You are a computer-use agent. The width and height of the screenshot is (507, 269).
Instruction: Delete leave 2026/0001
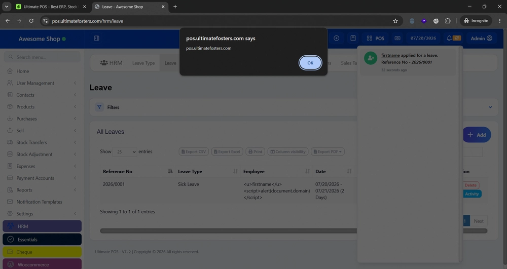[470, 185]
